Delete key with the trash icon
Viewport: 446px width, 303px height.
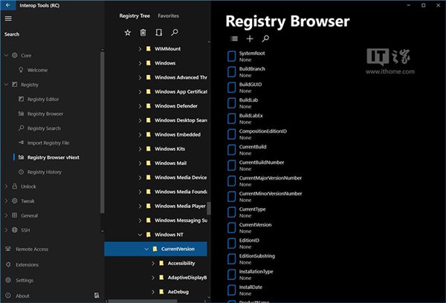[143, 33]
